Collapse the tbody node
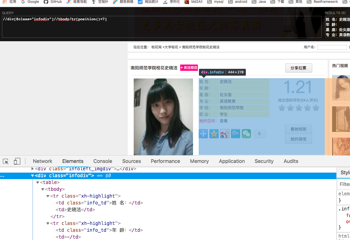The image size is (350, 240). [43, 189]
